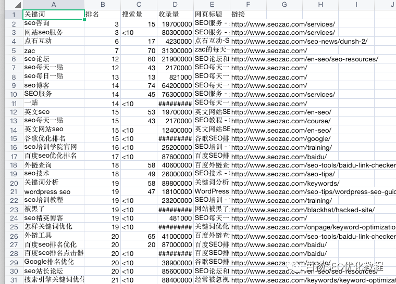Click the 80300000 indexed count cell
Screen dimensions: 396x284
point(175,33)
